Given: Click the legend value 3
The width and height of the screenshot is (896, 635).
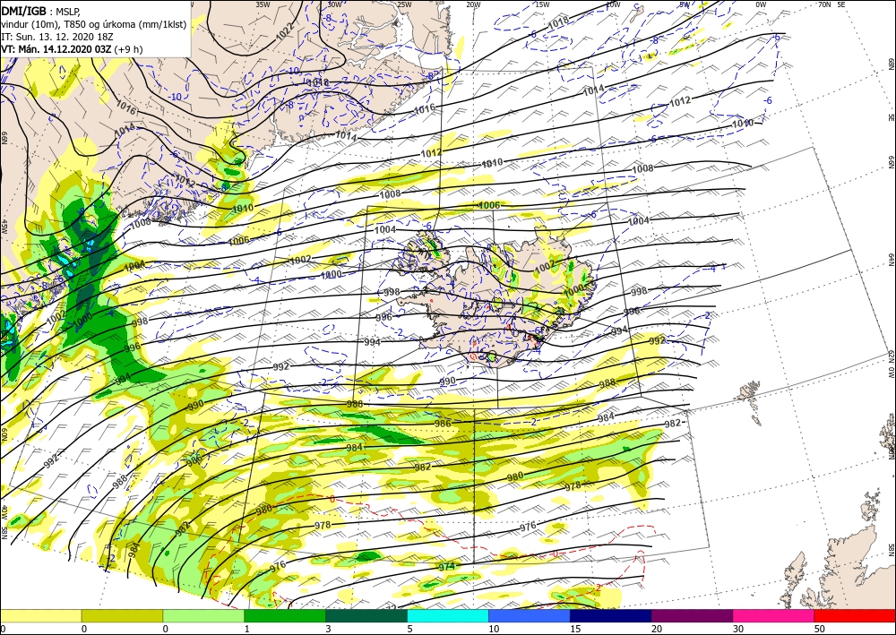Looking at the screenshot, I should 328,629.
